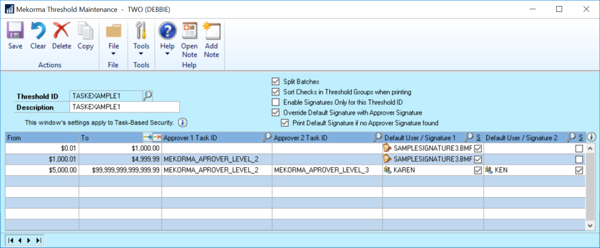
Task: Select the $1,000.01 From cell
Action: coord(42,159)
